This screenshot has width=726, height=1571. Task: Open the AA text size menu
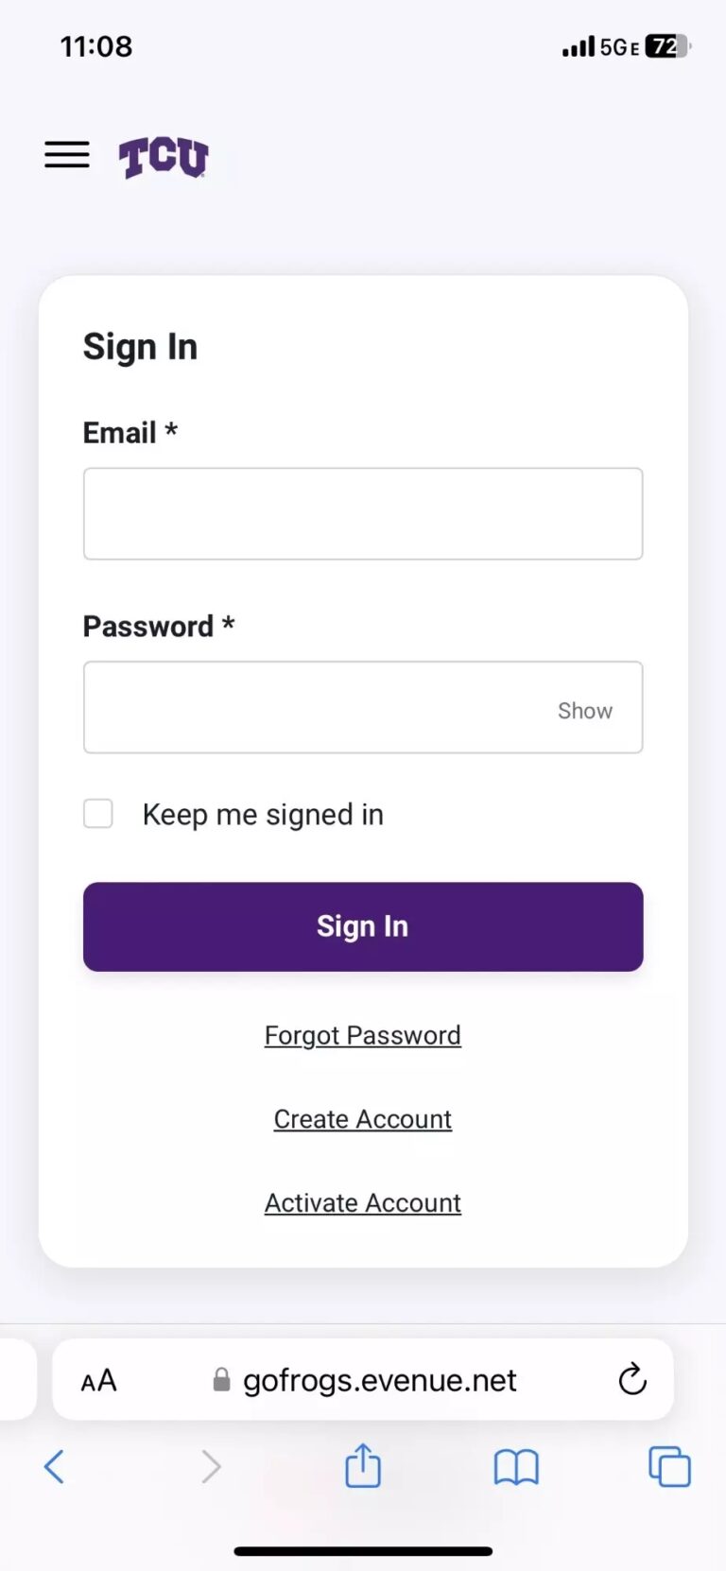99,1380
